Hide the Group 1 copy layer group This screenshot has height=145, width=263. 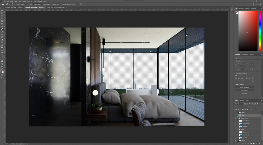click(236, 118)
